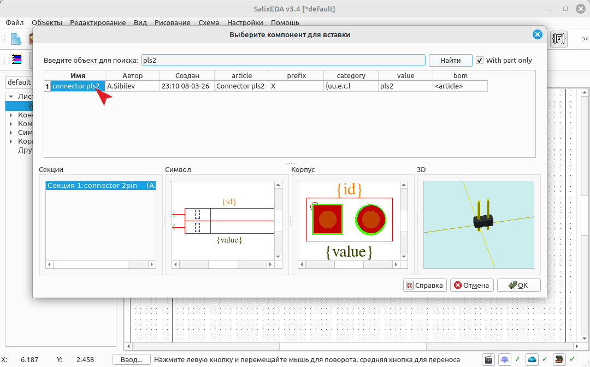Sort by the category column header

pos(351,75)
